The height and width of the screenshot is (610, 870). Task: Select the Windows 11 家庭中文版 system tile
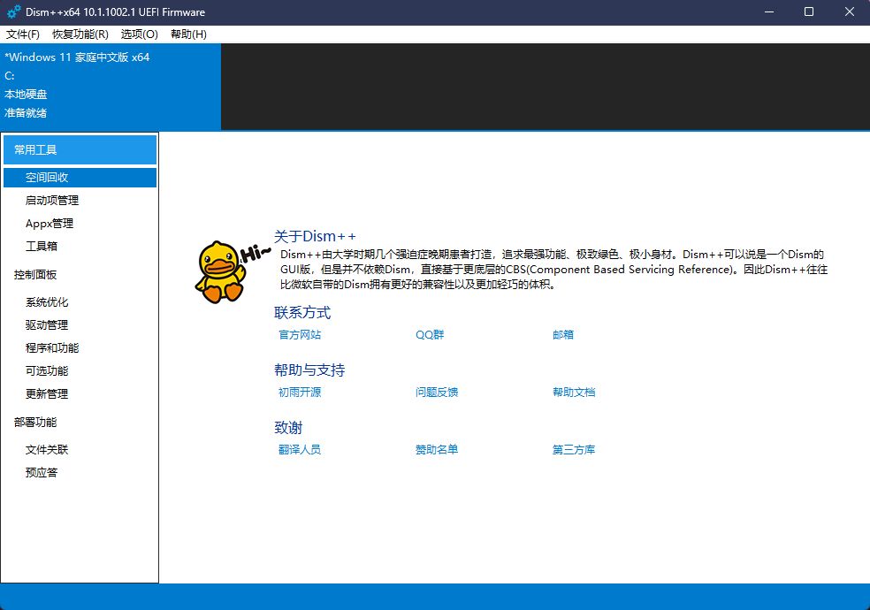[x=111, y=87]
